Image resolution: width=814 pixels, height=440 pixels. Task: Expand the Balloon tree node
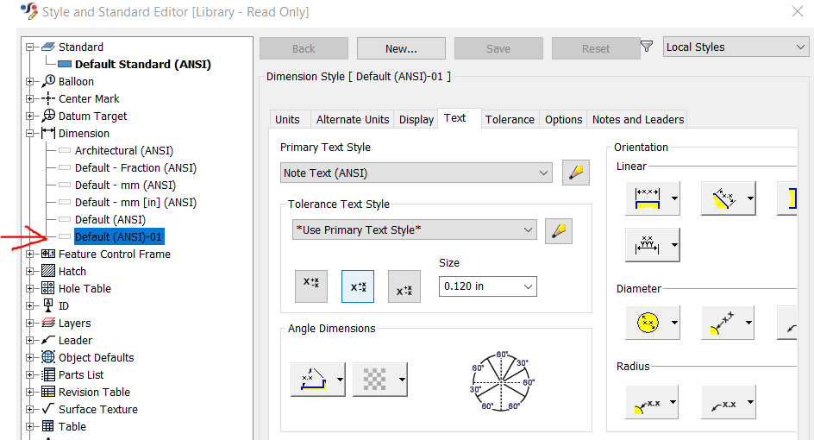click(x=30, y=82)
